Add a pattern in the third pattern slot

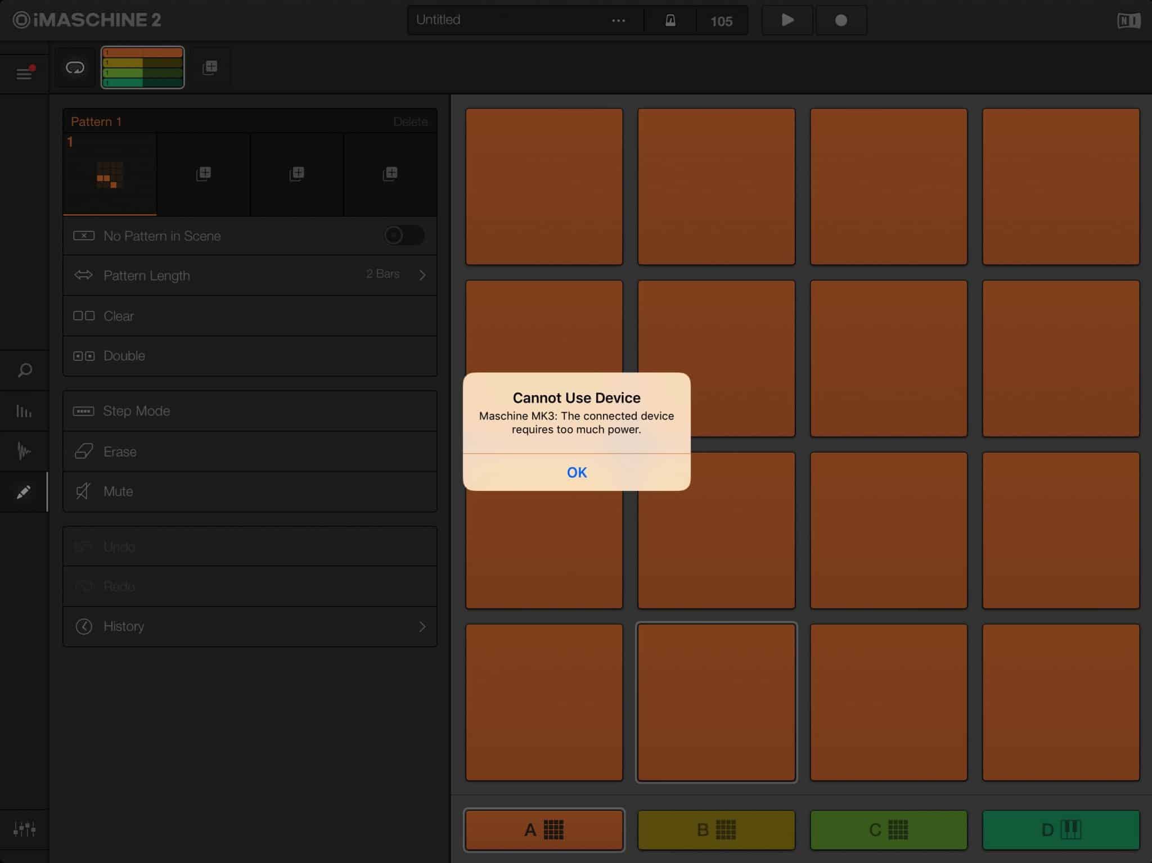pyautogui.click(x=297, y=174)
